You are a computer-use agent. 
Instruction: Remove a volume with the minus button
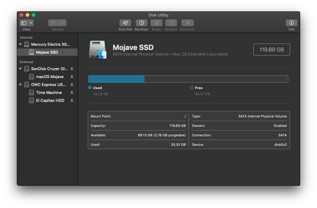tap(62, 23)
